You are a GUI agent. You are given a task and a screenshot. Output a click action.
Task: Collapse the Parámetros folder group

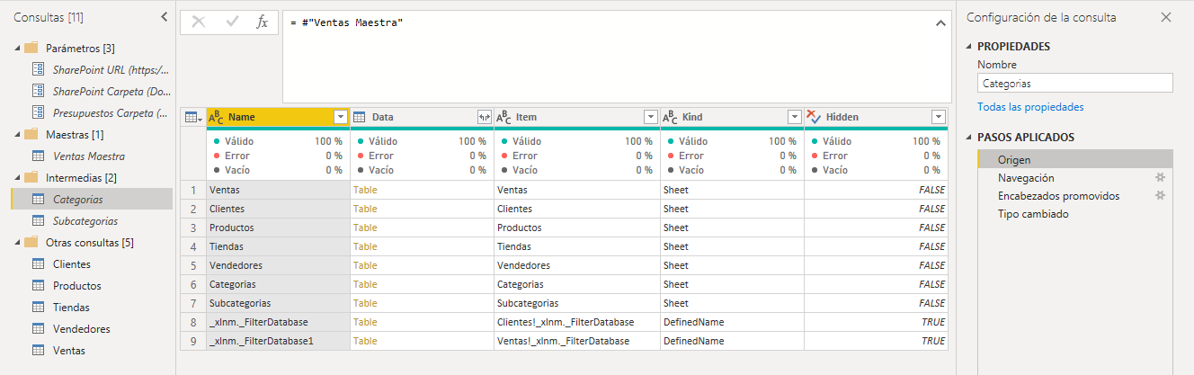(18, 49)
